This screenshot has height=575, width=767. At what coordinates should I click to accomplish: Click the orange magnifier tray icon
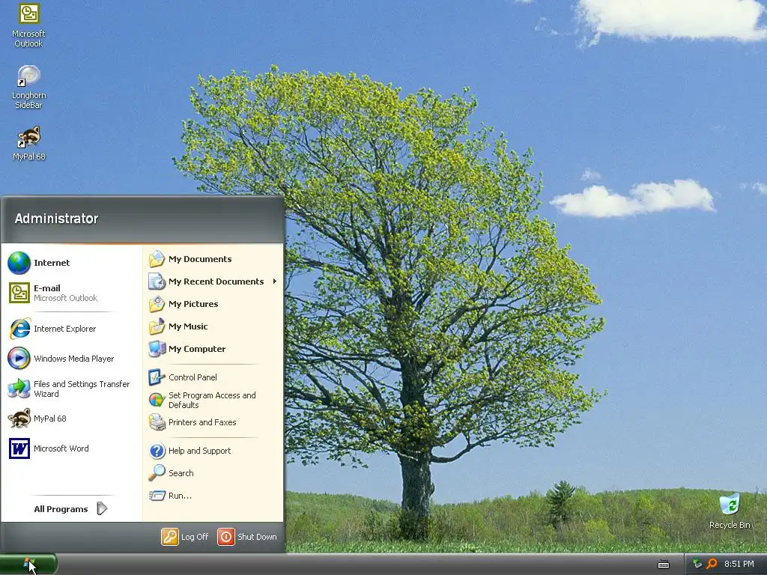(712, 564)
